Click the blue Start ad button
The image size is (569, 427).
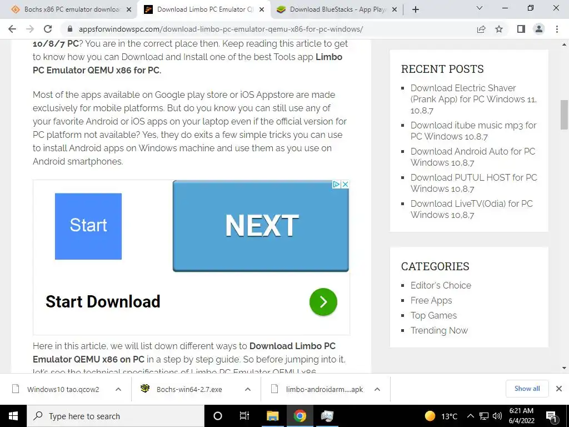click(88, 226)
